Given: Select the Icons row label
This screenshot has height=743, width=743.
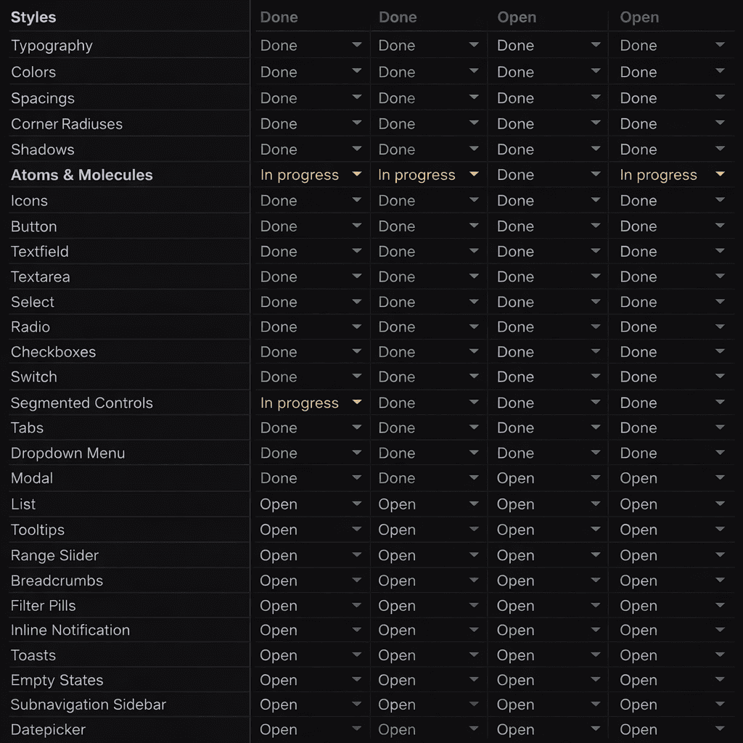Looking at the screenshot, I should [x=29, y=200].
